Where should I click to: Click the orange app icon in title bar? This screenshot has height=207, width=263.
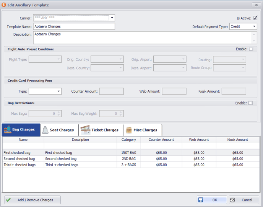coord(4,5)
